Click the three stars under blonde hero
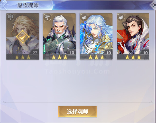Screen dimensions: 156x123 (x=23, y=57)
